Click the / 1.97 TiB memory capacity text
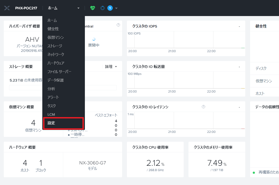Screen dimensions: 279x185 pyautogui.click(x=217, y=170)
